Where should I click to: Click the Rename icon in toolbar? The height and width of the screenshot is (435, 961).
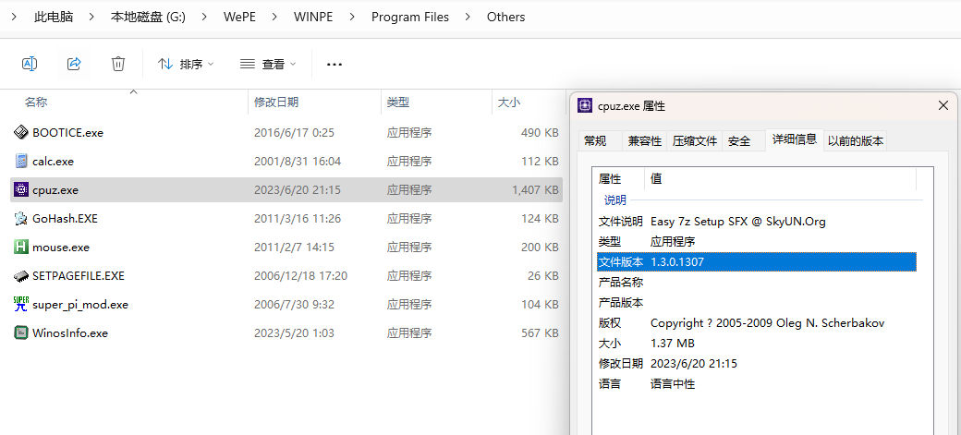(30, 64)
